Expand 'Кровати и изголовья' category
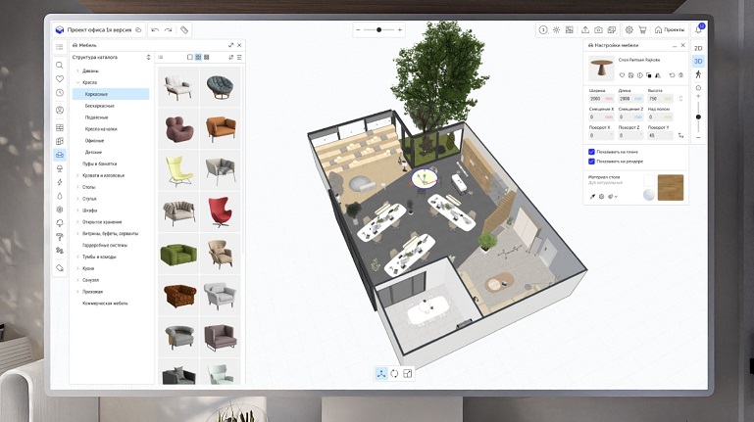 pos(76,175)
